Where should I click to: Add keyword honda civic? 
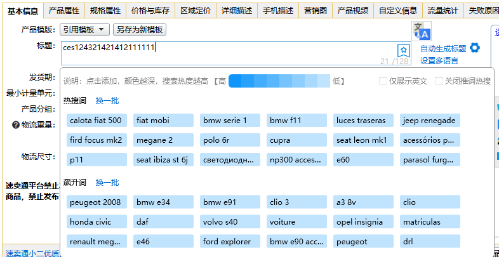coord(96,221)
